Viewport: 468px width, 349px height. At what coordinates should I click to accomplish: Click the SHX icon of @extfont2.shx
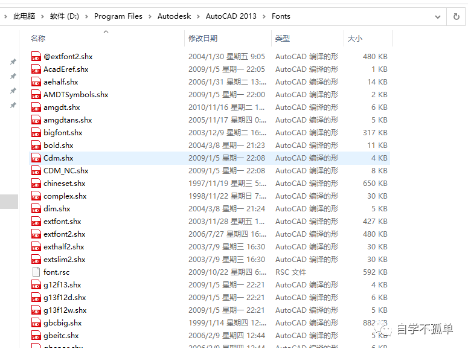[x=36, y=56]
